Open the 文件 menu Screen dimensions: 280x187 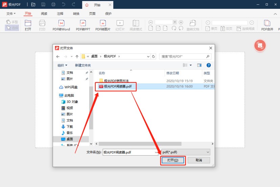coord(11,14)
